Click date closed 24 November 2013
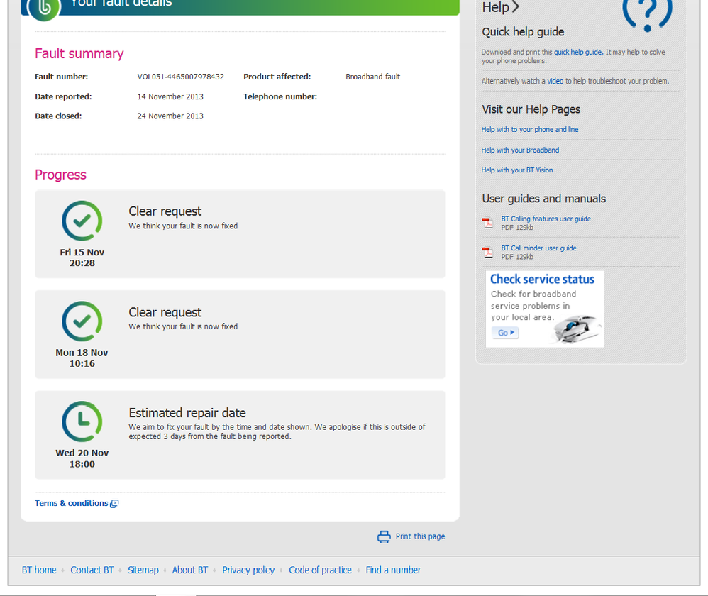This screenshot has width=708, height=596. [x=170, y=116]
